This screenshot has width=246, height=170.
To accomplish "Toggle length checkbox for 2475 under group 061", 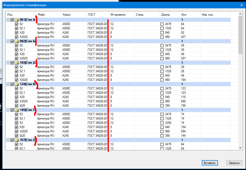I will pyautogui.click(x=162, y=24).
